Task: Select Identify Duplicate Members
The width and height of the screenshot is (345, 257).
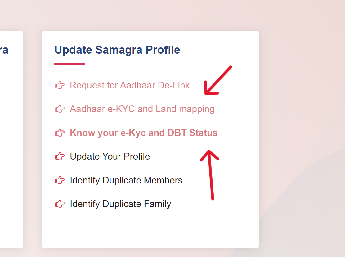Action: point(126,180)
